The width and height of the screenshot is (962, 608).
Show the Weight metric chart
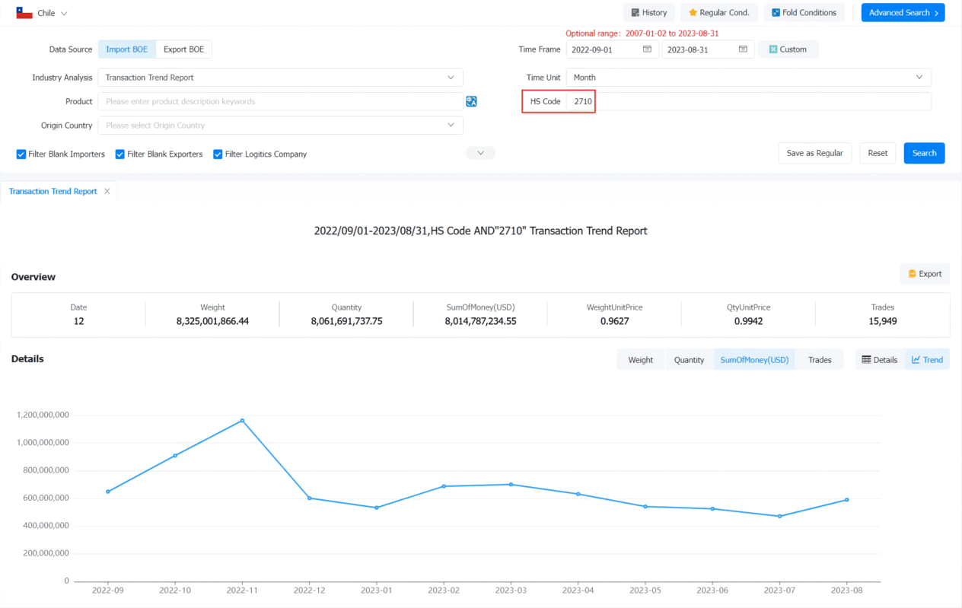pos(641,360)
